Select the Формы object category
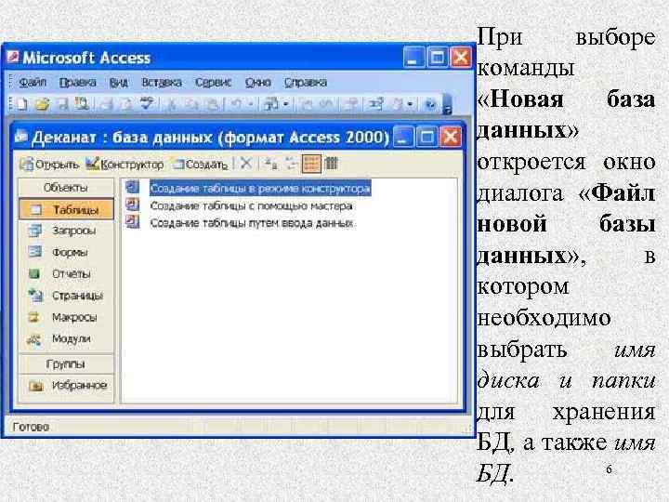 (x=66, y=252)
